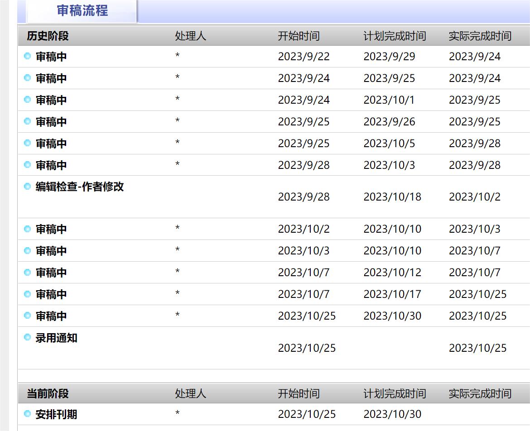Image resolution: width=530 pixels, height=431 pixels.
Task: Select the 录用通知 stage label
Action: pyautogui.click(x=57, y=338)
